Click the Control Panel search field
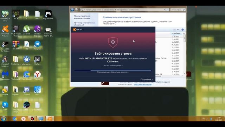 coord(178,10)
